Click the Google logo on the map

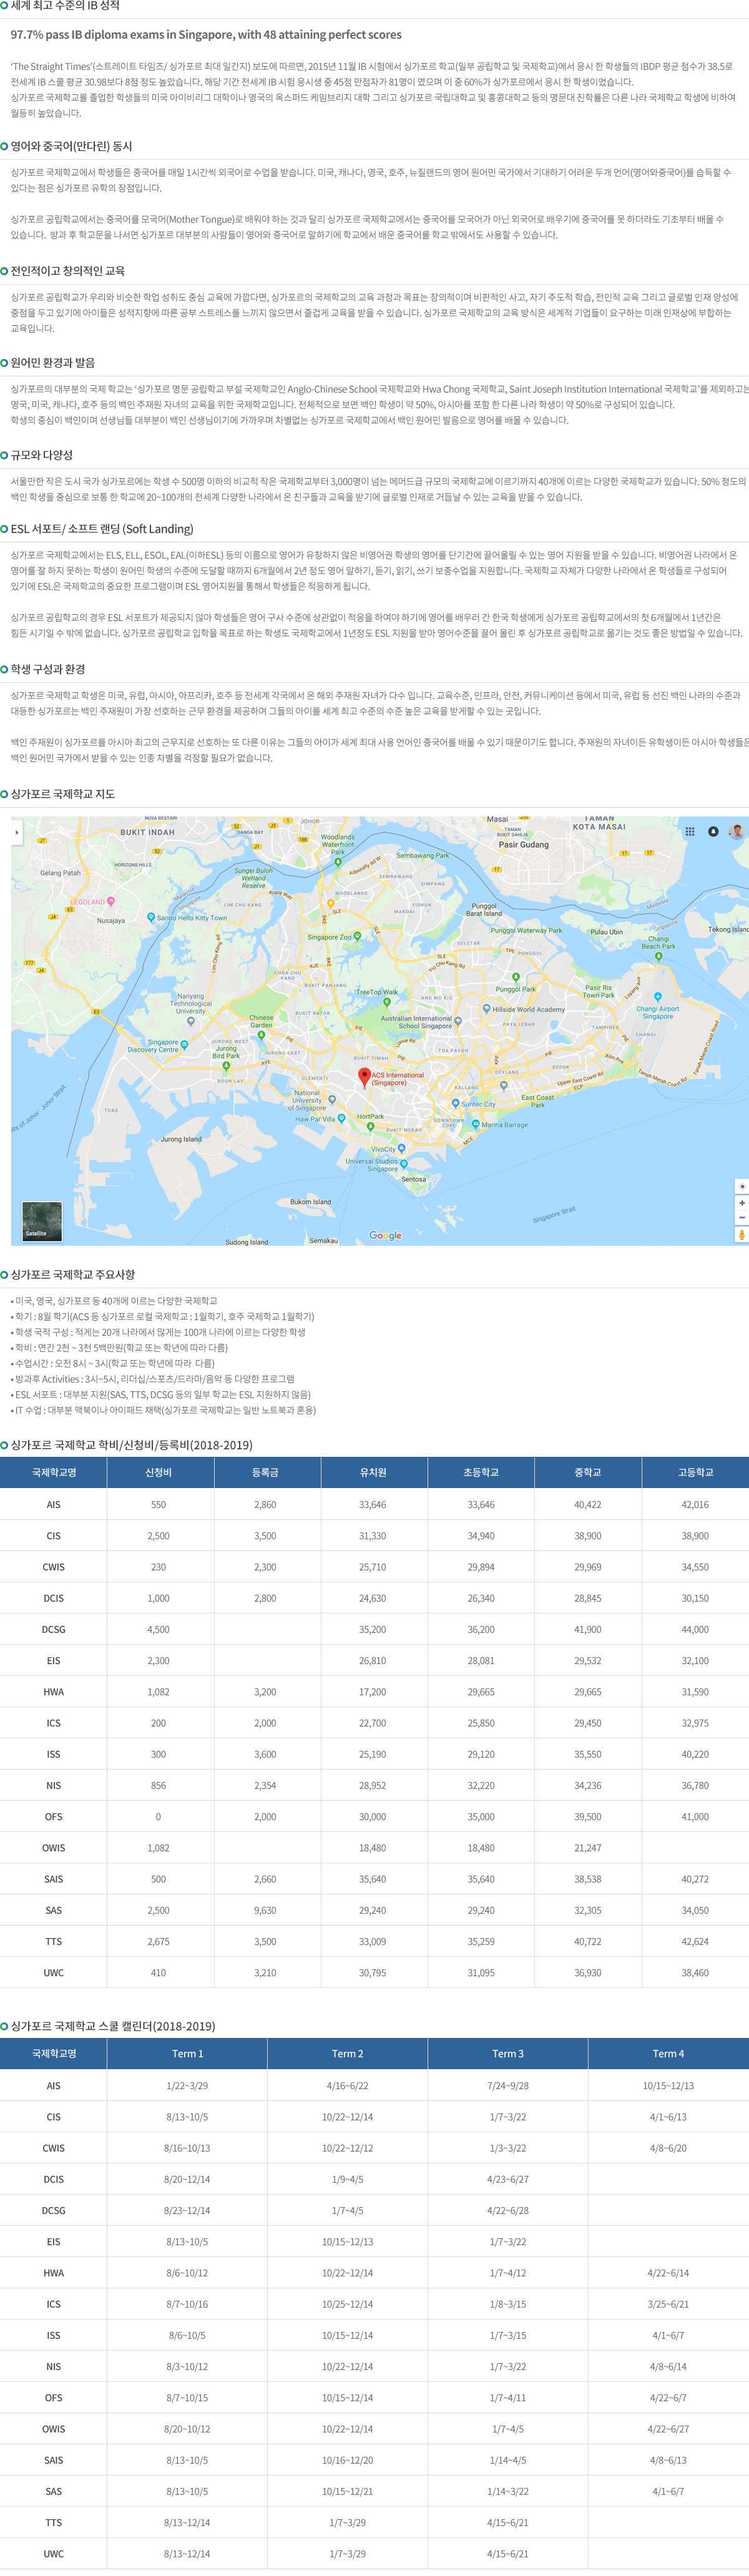pos(385,1235)
